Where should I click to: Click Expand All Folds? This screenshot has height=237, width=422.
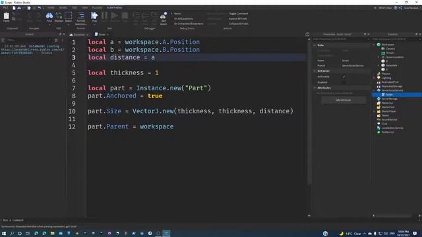click(238, 18)
